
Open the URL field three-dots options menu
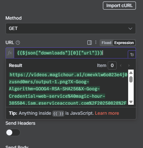pyautogui.click(x=96, y=43)
